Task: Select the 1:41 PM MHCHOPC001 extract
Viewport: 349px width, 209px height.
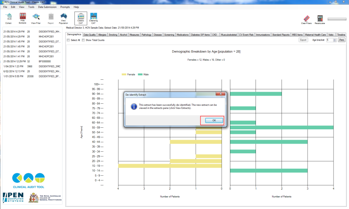Action: point(32,57)
